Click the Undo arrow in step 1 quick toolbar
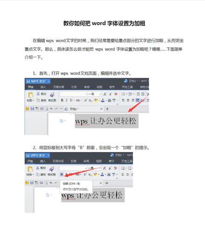Image resolution: width=205 pixels, height=228 pixels. coord(51,109)
